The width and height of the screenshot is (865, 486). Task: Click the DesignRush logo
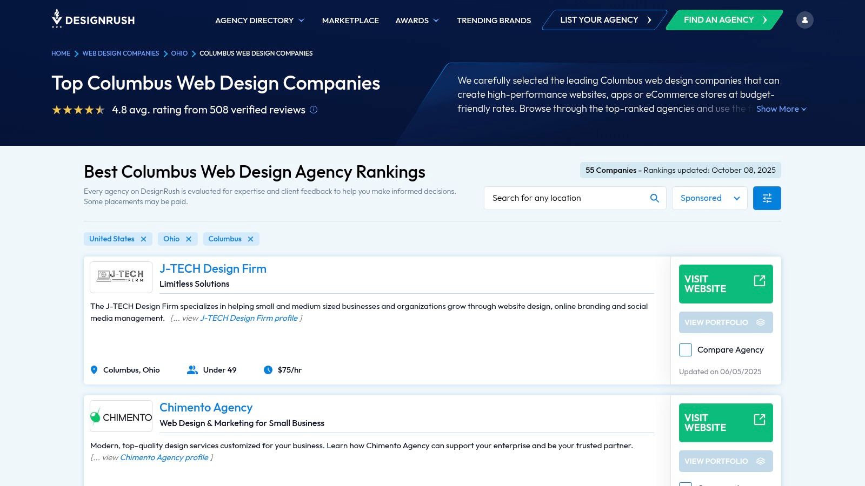click(93, 19)
